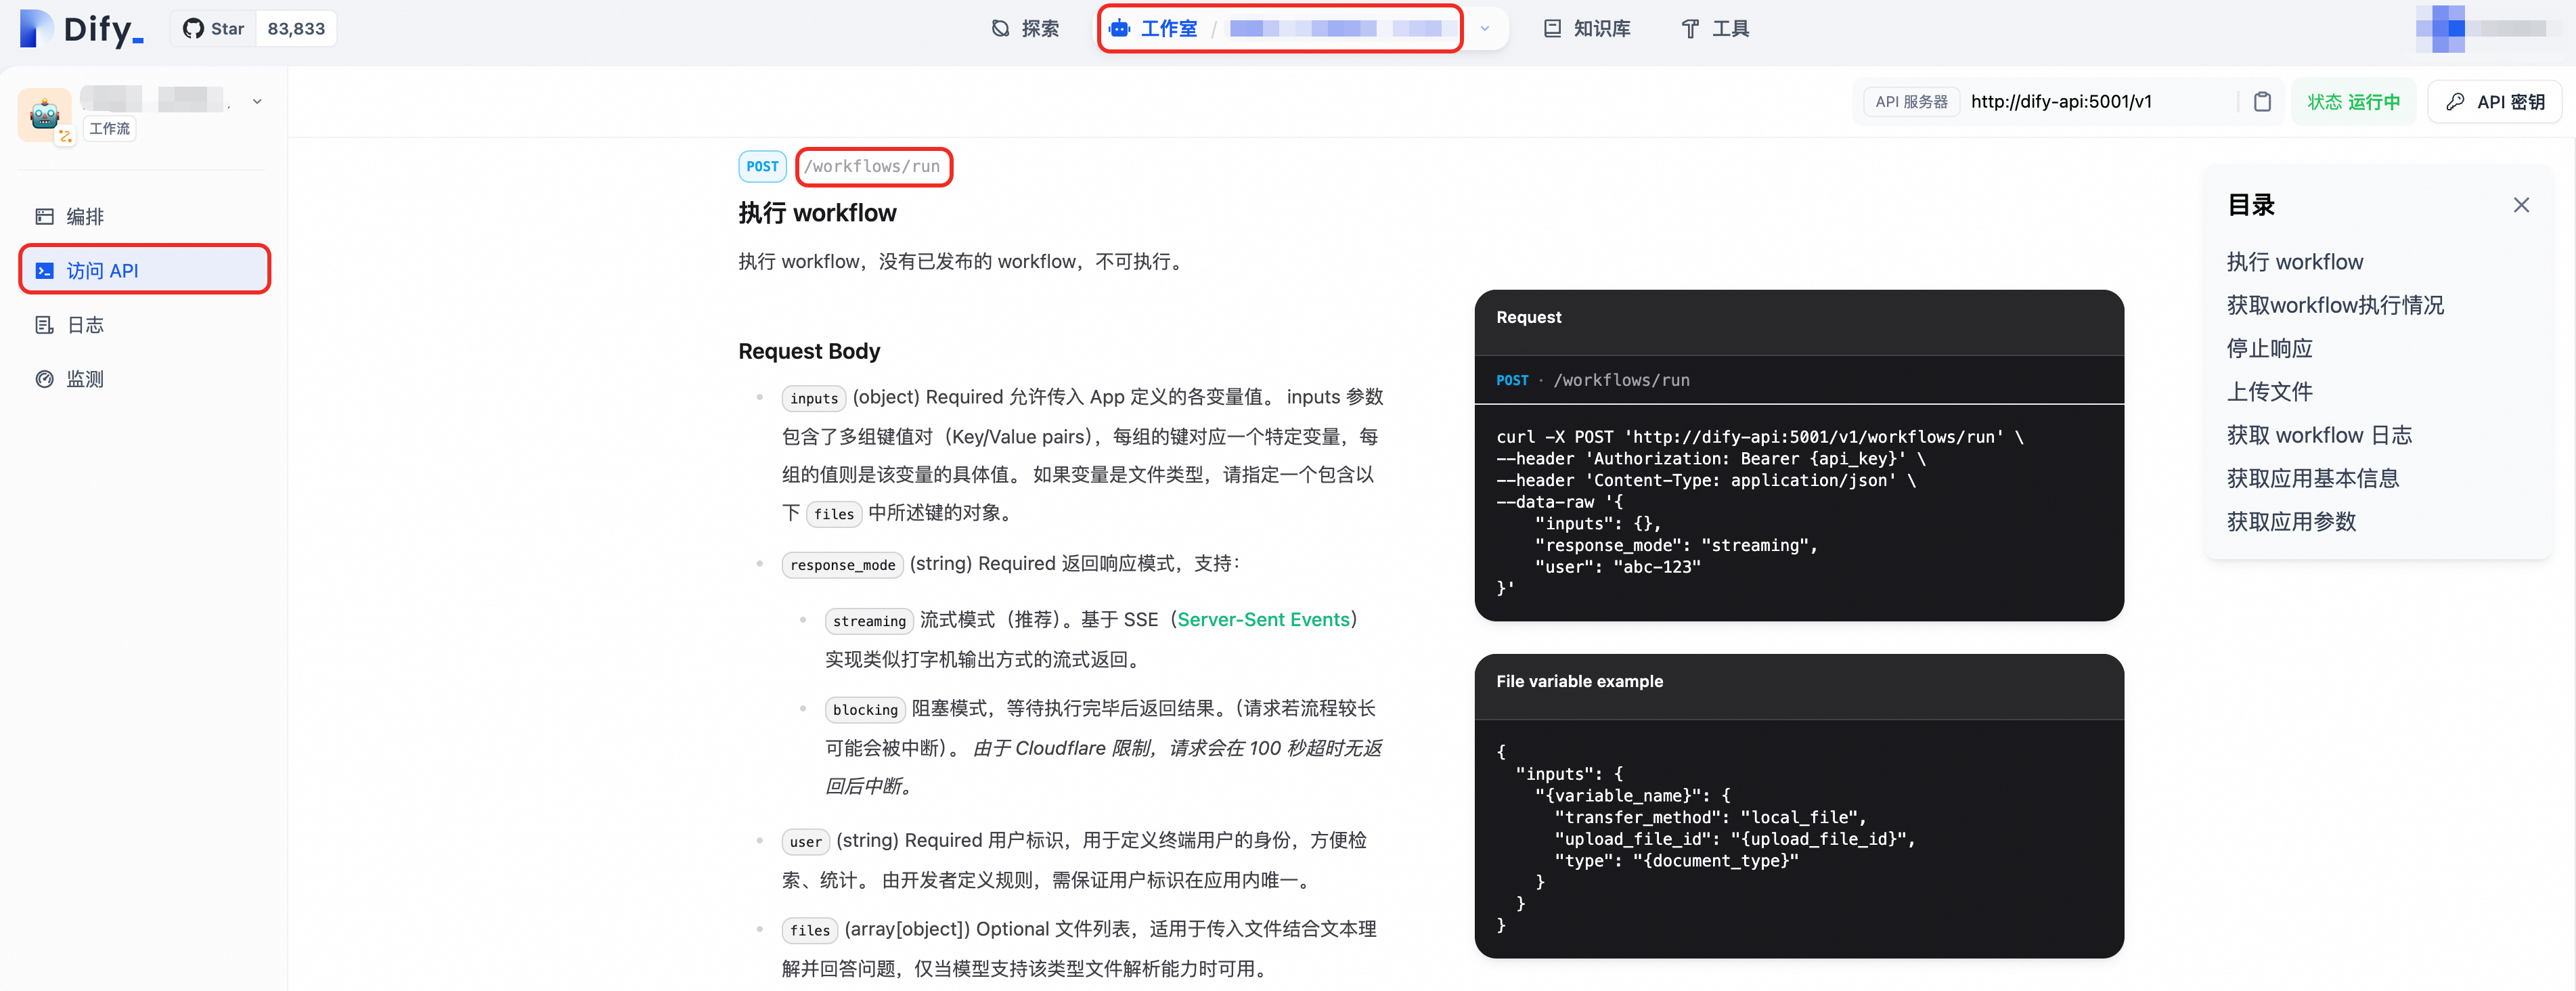Expand the app switcher chevron in top nav
Viewport: 2576px width, 991px height.
(1484, 29)
